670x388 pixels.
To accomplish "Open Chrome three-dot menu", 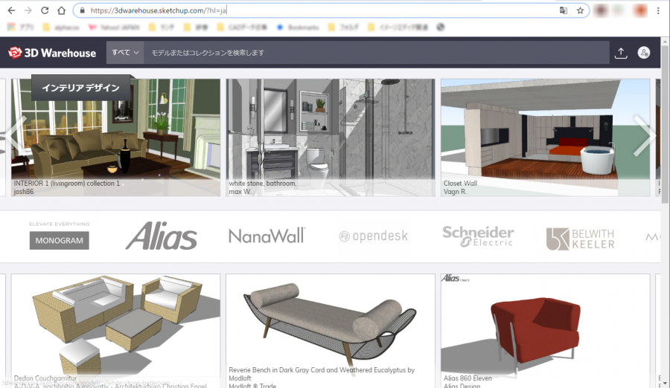I will click(658, 10).
